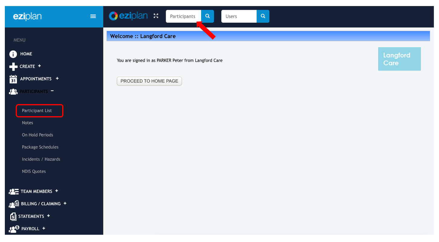439x242 pixels.
Task: Expand Billing / Claiming plus sign
Action: coord(65,204)
